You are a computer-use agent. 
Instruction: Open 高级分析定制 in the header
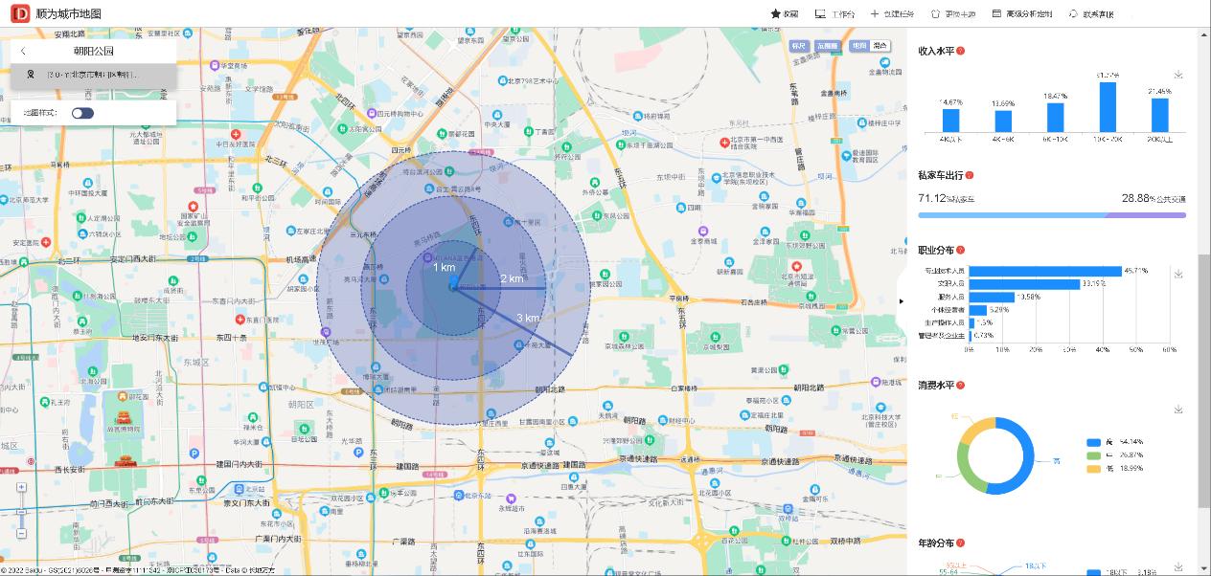tap(1022, 14)
